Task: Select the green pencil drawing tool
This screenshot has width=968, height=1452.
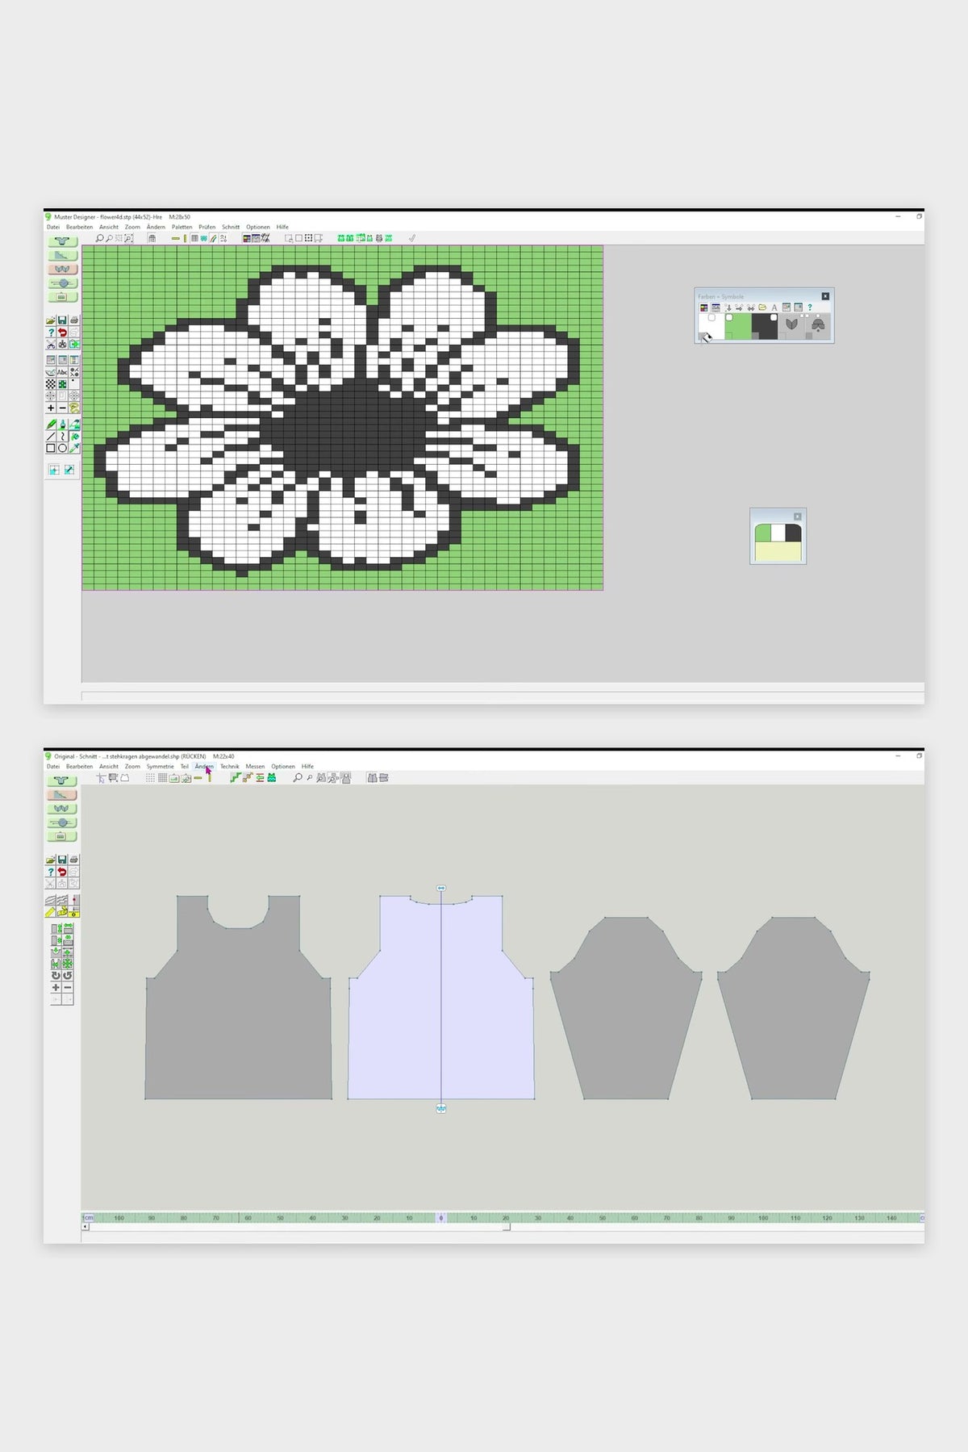Action: point(51,424)
